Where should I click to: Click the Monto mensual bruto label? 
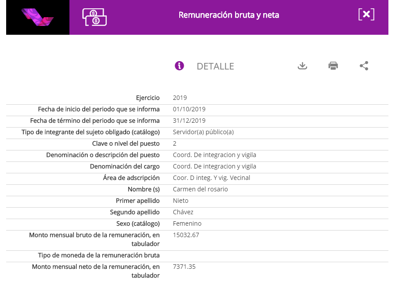click(94, 239)
